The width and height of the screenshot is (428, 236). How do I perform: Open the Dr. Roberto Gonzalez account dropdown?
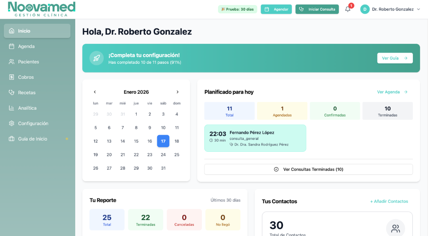point(390,9)
